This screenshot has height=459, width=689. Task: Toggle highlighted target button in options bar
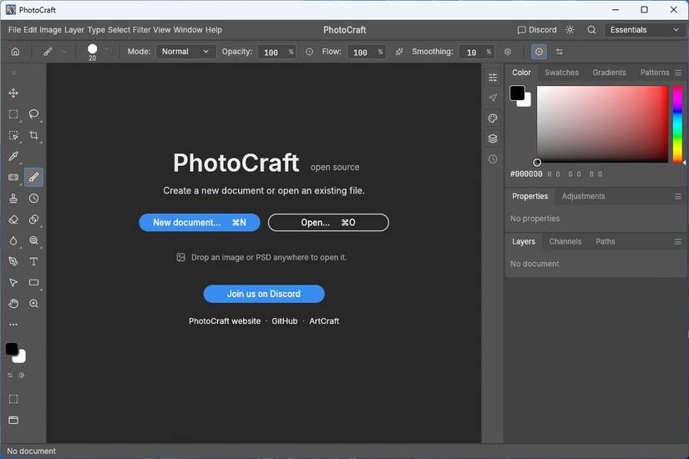tap(539, 52)
